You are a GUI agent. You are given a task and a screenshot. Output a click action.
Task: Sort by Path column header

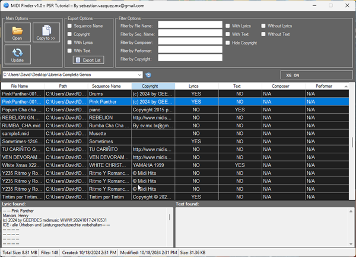pyautogui.click(x=66, y=86)
